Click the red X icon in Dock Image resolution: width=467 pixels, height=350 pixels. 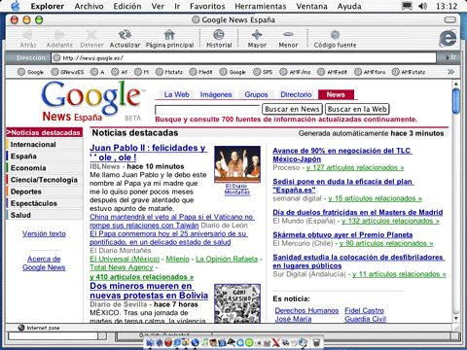(x=275, y=342)
